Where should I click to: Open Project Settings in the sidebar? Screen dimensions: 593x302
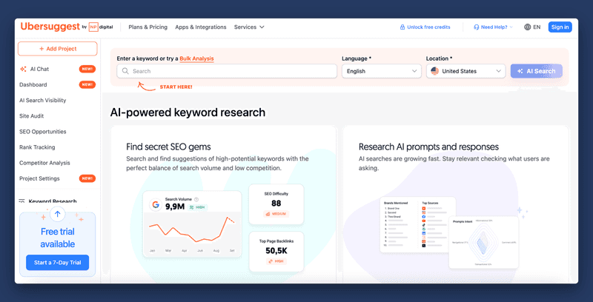click(39, 178)
